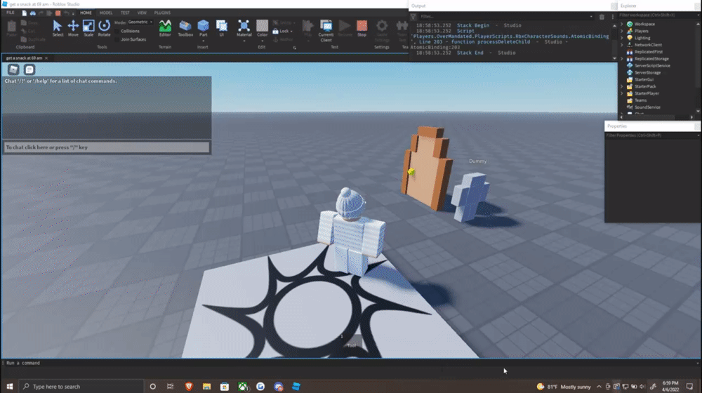Image resolution: width=702 pixels, height=393 pixels.
Task: Click the Run a command bar
Action: (349, 363)
